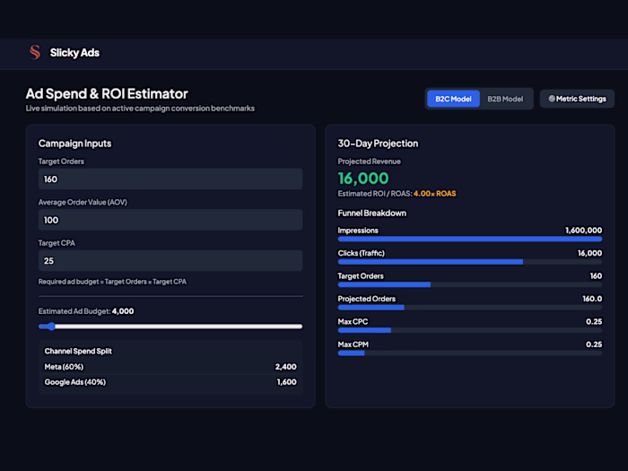
Task: Click the Max CPC value 0.25
Action: coord(594,321)
